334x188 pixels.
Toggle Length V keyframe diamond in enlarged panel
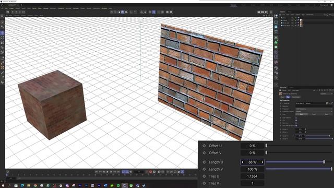point(204,169)
